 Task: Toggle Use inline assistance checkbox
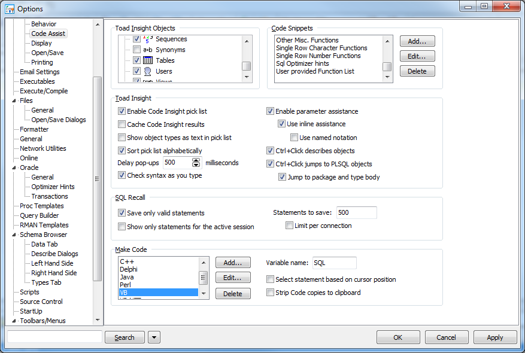coord(281,124)
